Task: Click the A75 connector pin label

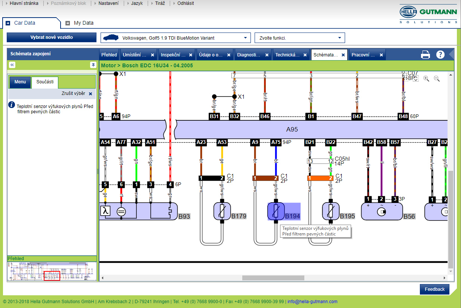Action: coord(276,142)
